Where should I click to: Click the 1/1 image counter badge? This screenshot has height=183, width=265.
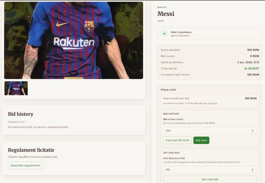[x=73, y=73]
